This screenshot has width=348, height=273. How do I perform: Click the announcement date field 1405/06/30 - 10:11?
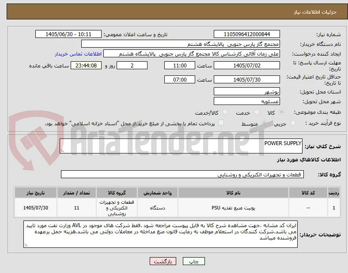[x=68, y=34]
